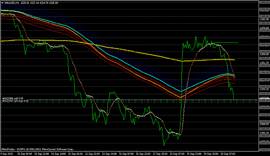Click the '12 Sep 22:00' time axis label
The height and width of the screenshot is (156, 270).
point(92,154)
